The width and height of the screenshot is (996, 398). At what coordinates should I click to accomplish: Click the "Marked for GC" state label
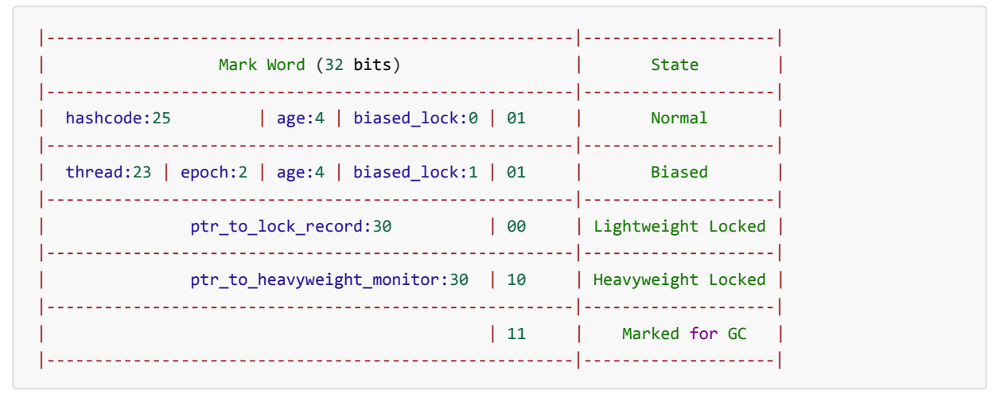tap(684, 334)
